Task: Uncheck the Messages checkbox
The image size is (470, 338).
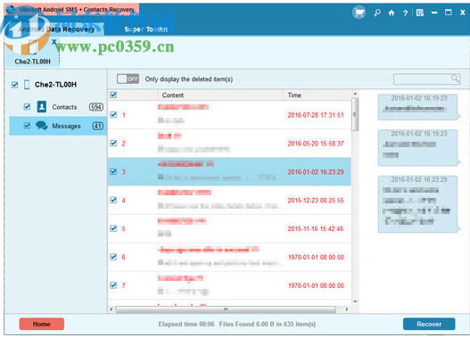Action: (x=27, y=126)
